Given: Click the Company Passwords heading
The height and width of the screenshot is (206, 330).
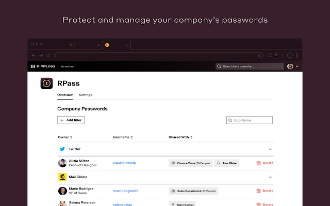Looking at the screenshot, I should tap(82, 109).
